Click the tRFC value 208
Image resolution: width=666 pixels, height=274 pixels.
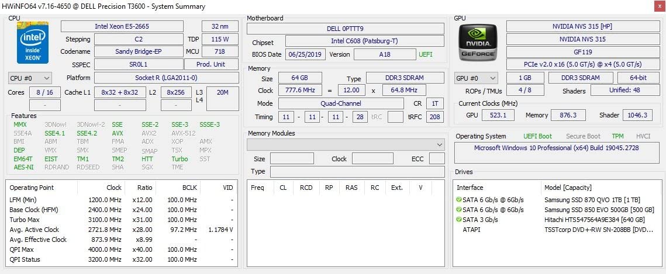tap(435, 117)
